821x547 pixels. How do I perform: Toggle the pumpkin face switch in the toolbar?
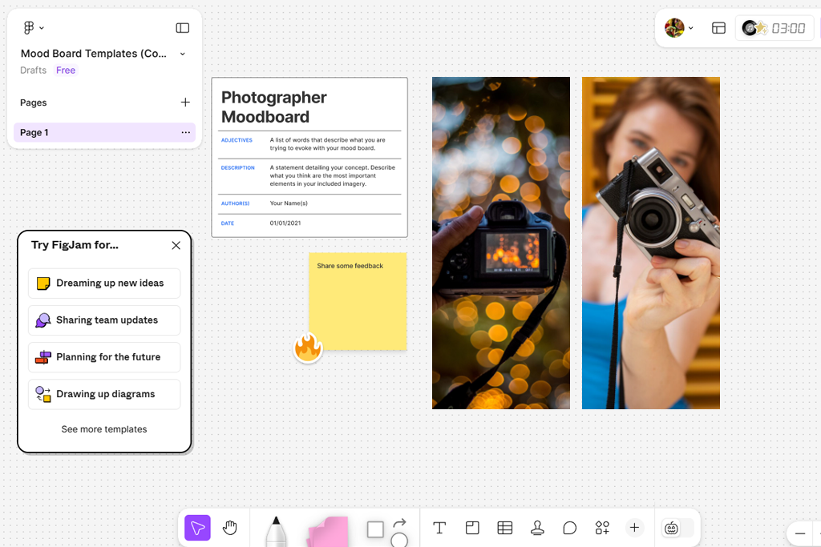(677, 528)
